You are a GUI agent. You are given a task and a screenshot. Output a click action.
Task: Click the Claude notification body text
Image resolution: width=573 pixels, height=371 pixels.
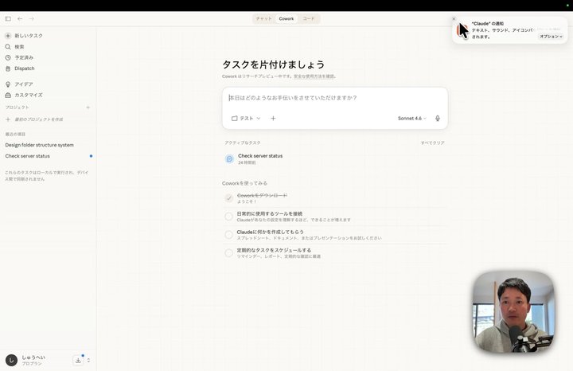503,33
